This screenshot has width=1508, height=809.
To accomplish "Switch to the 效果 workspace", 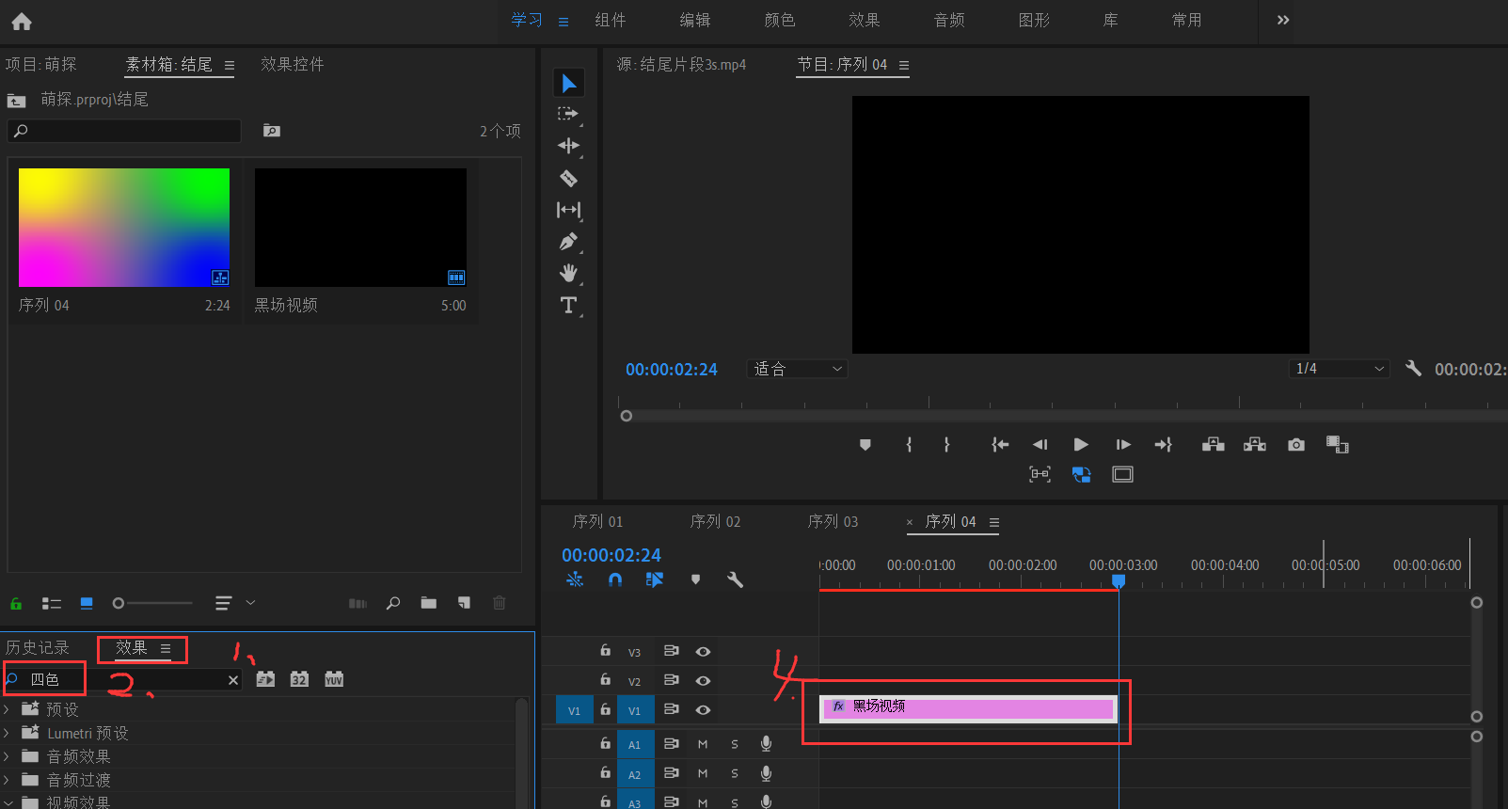I will (865, 20).
